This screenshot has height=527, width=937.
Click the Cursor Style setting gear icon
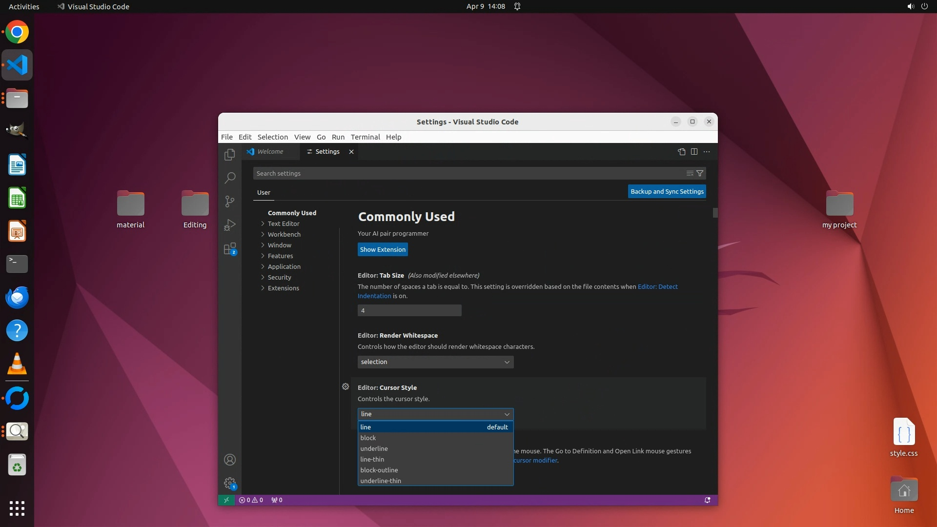point(346,386)
